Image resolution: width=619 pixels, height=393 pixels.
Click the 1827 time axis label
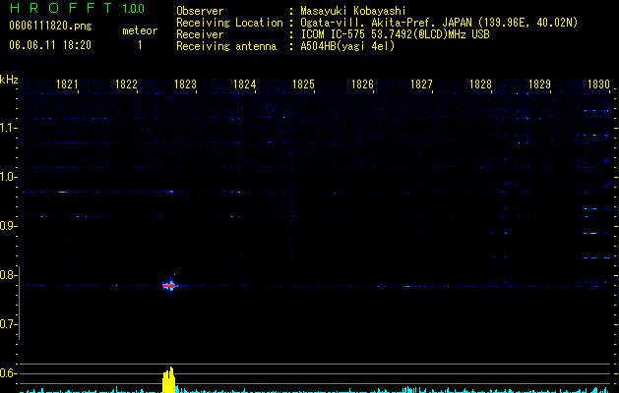[x=421, y=84]
